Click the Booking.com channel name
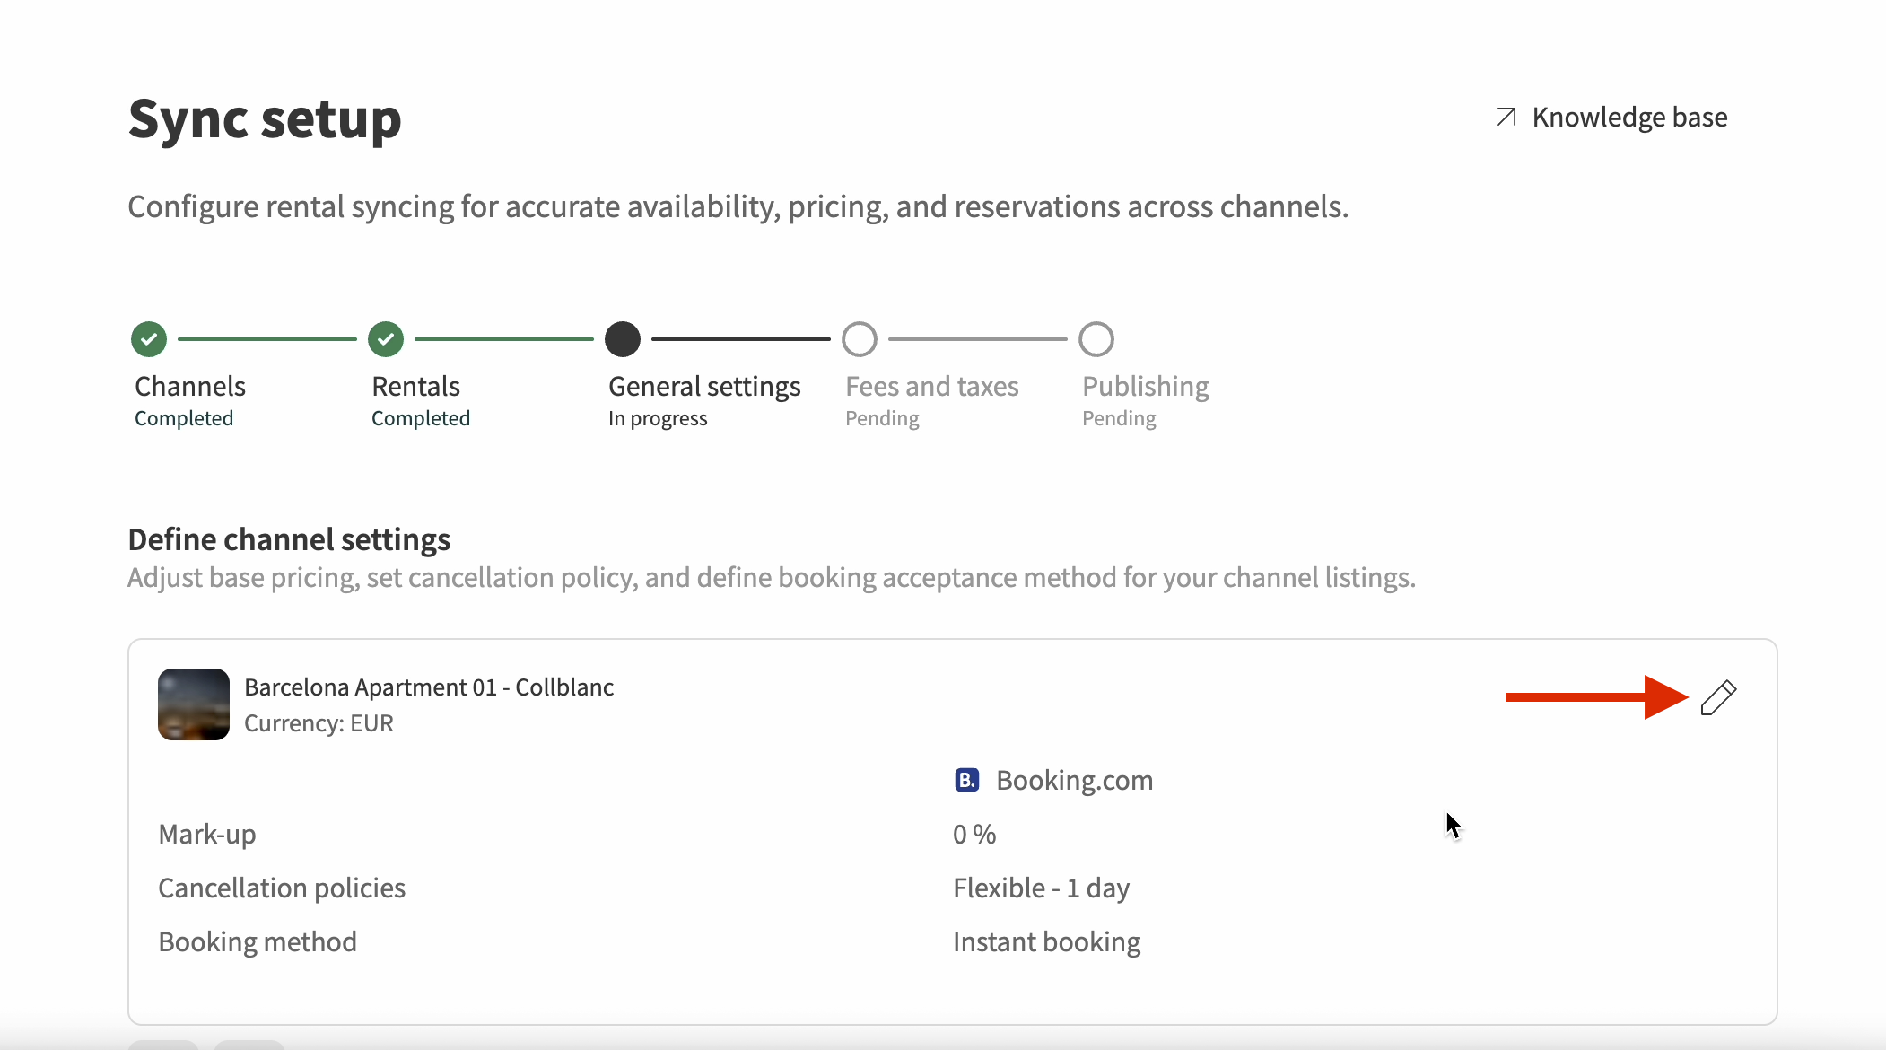 [x=1074, y=781]
